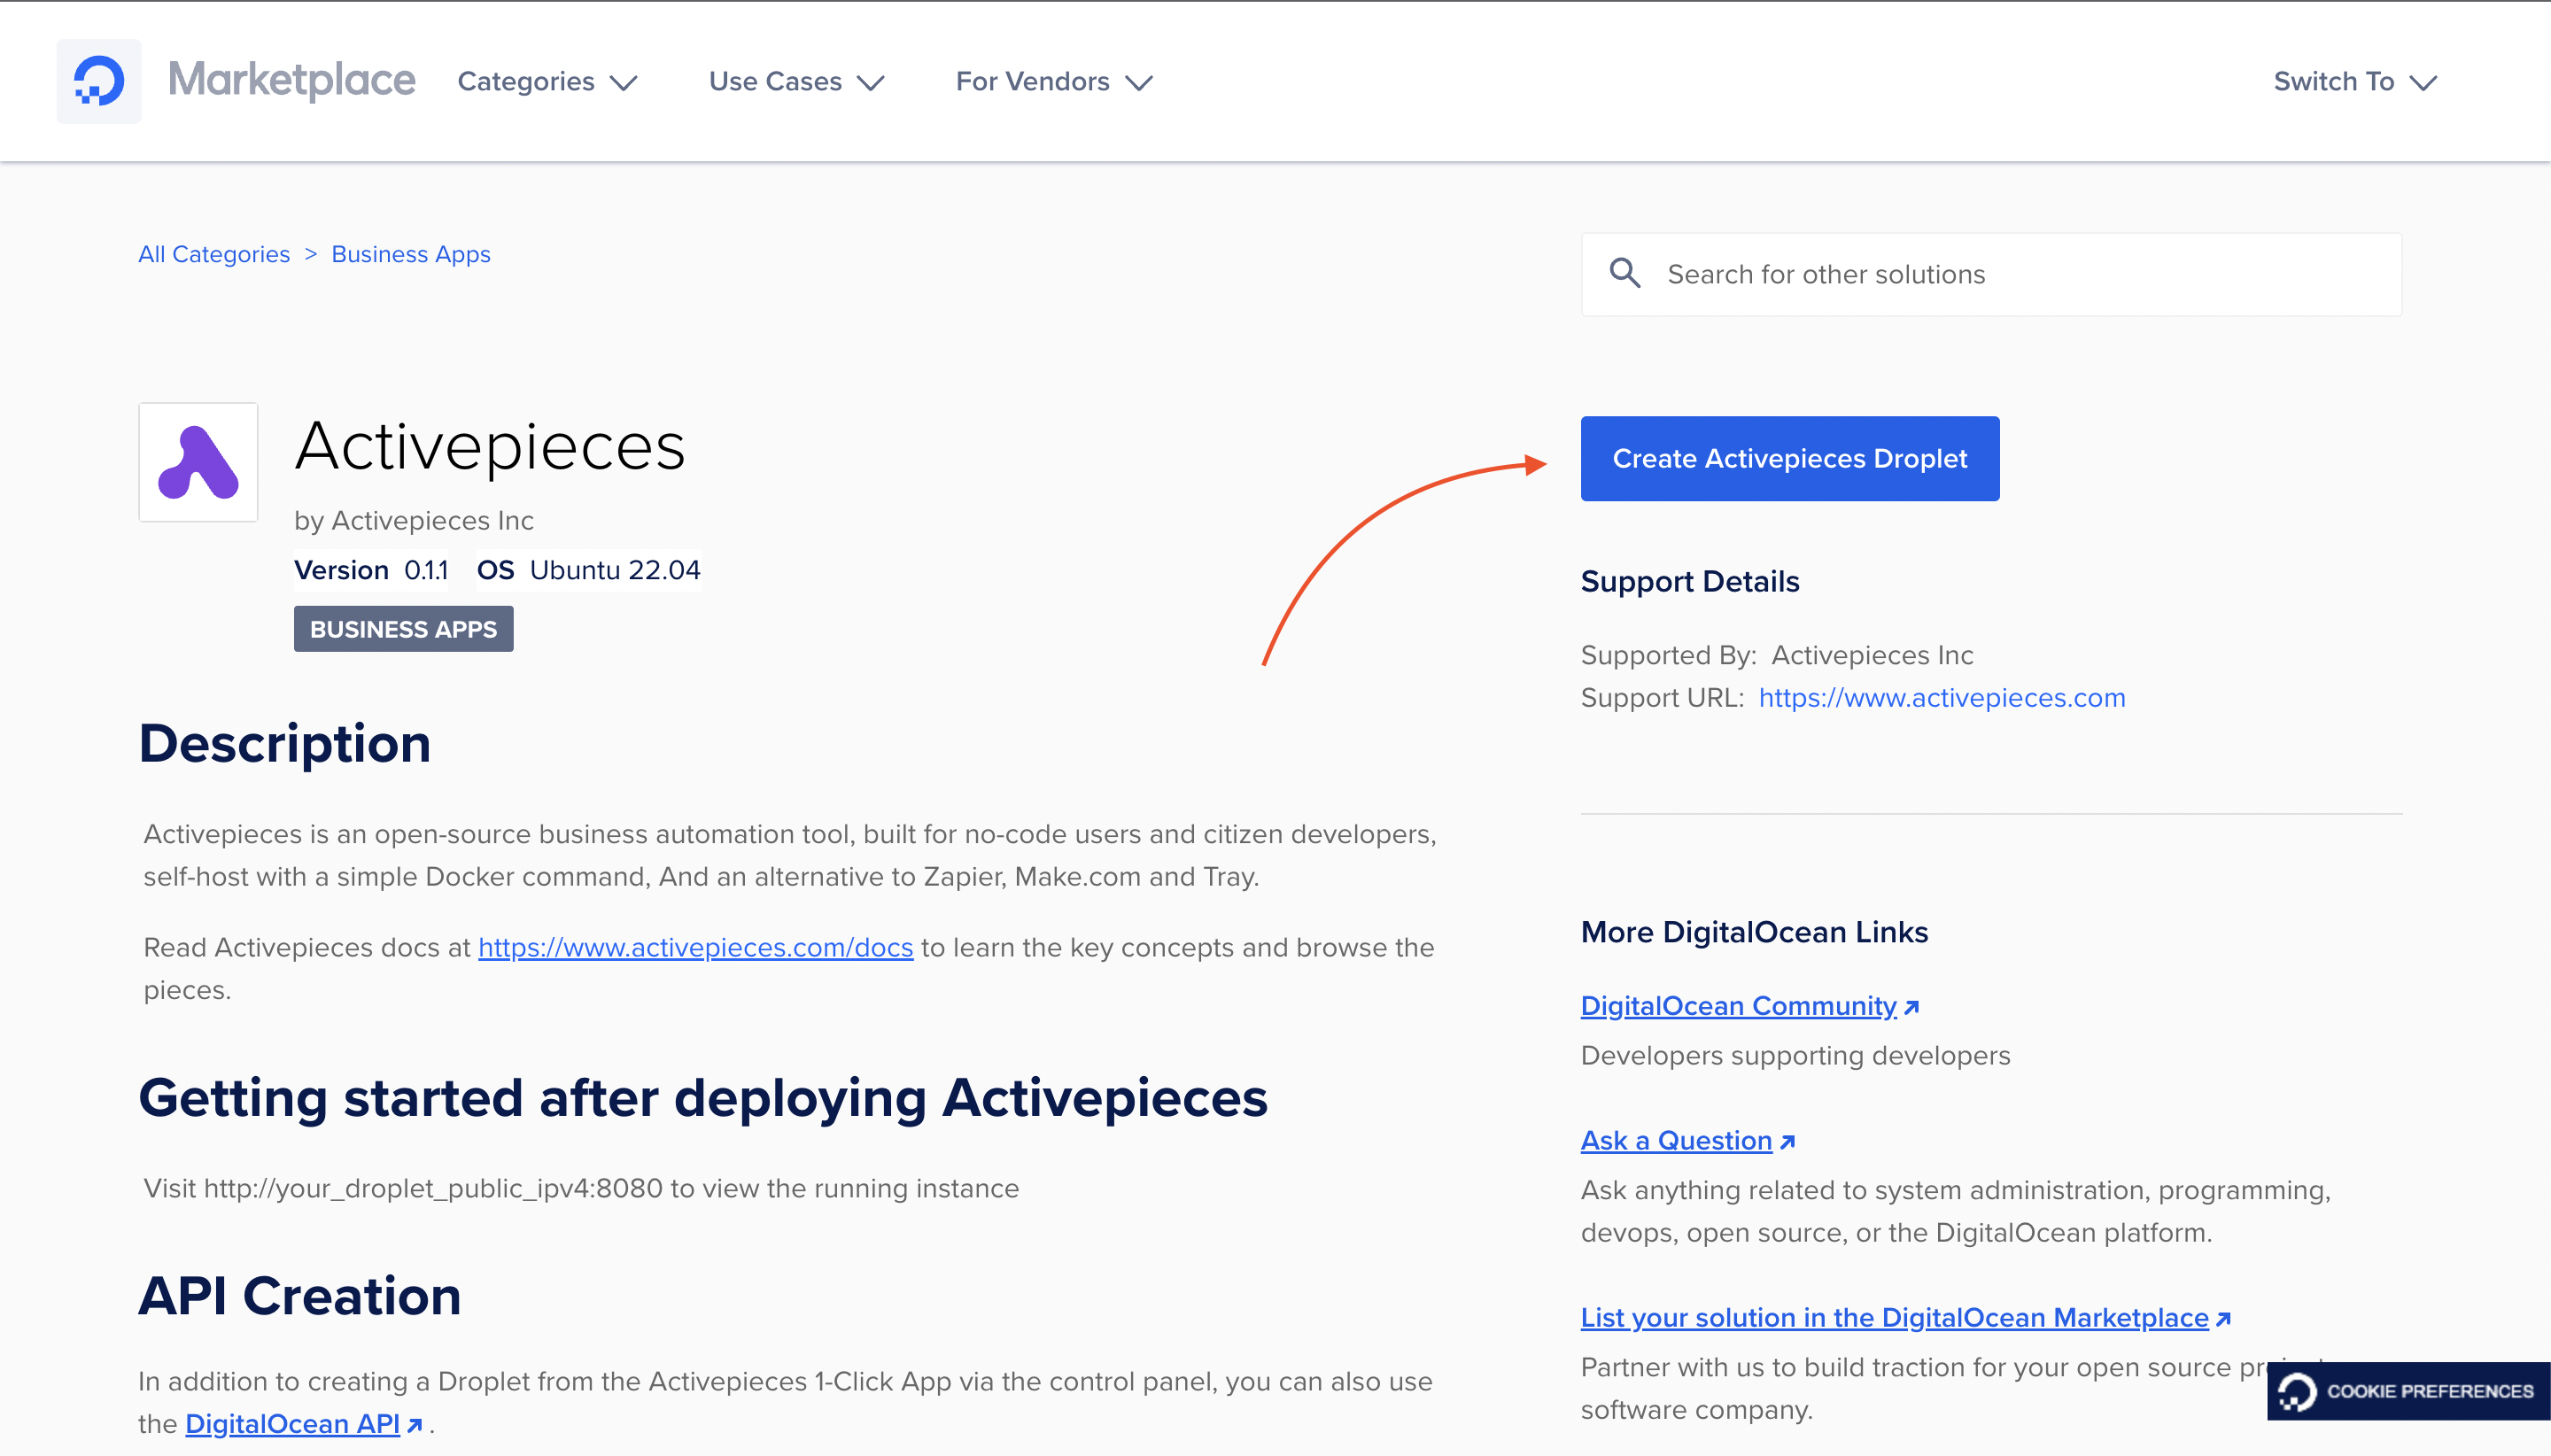Click external arrow beside DigitalOcean API
The width and height of the screenshot is (2551, 1456).
(415, 1425)
